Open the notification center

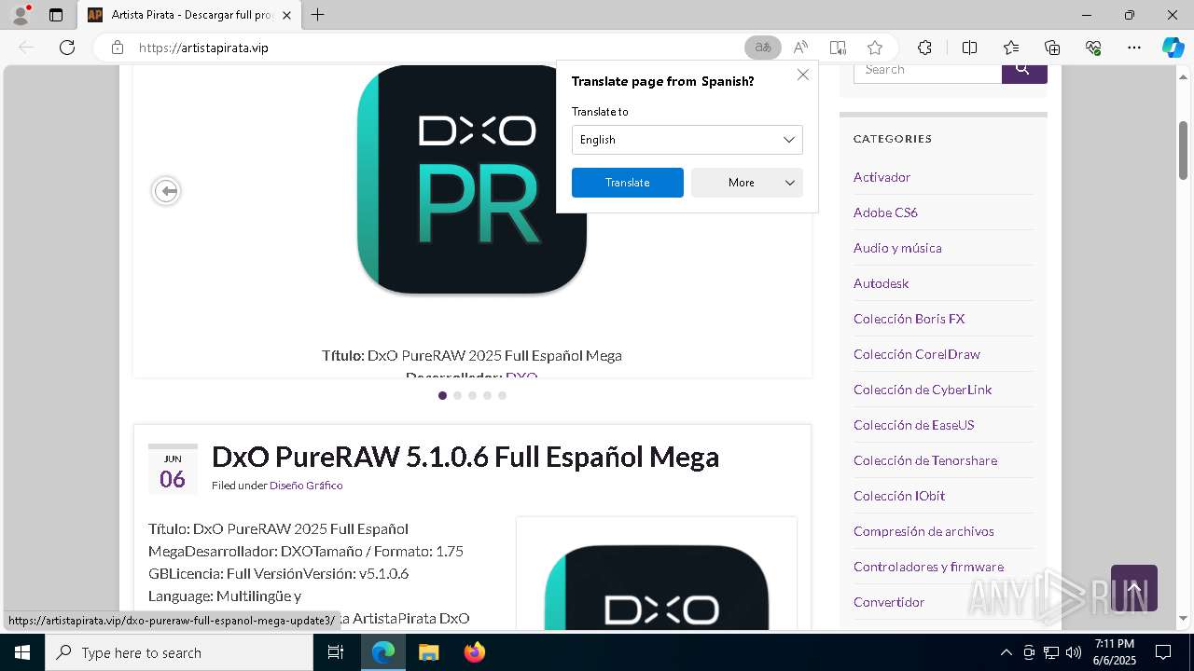point(1163,652)
